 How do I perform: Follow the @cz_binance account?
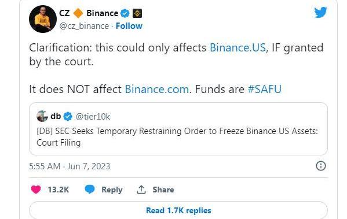(x=129, y=26)
